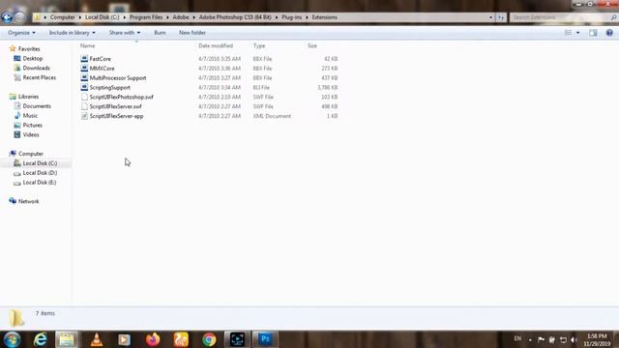The image size is (619, 348).
Task: Go to Program Files in breadcrumb
Action: point(146,17)
